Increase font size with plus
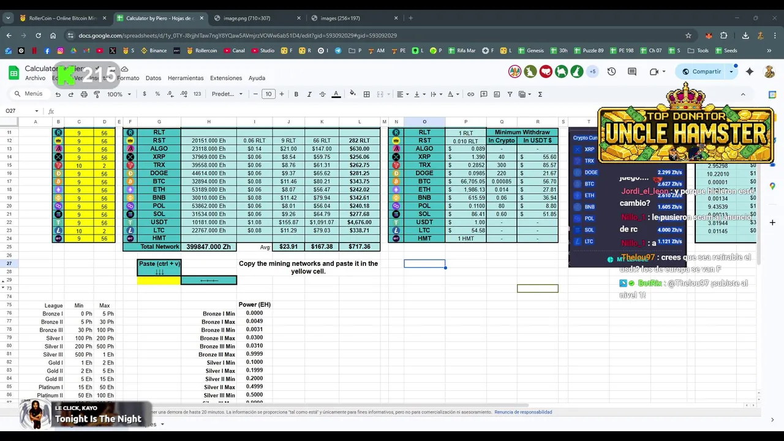784x441 pixels. [x=282, y=94]
